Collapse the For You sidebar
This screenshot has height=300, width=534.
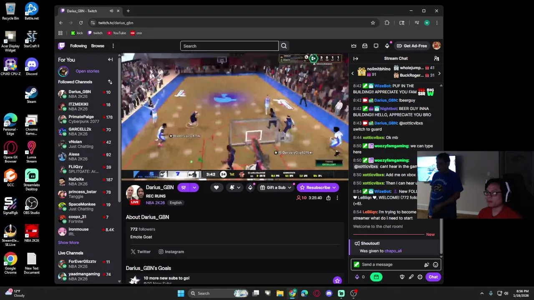coord(111,60)
